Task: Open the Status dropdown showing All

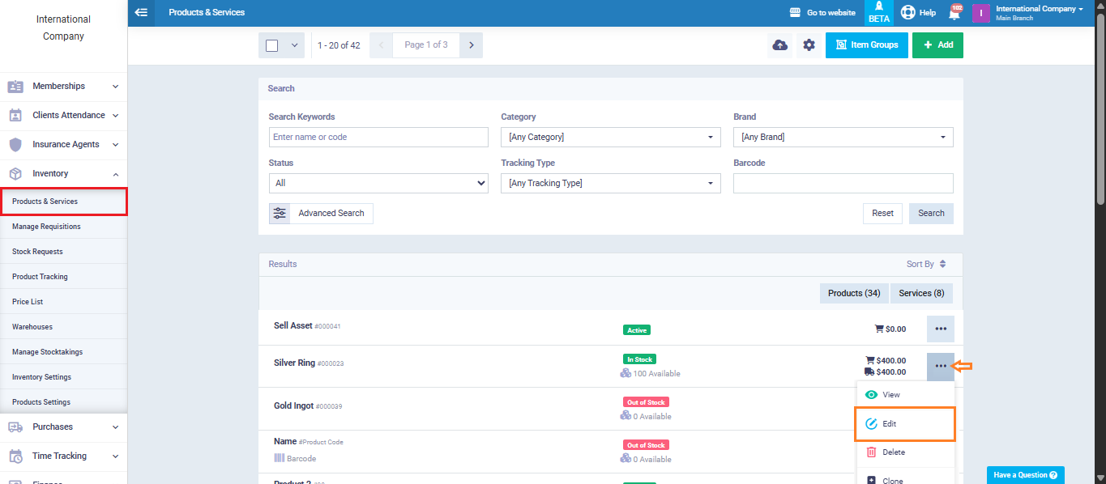Action: point(378,184)
